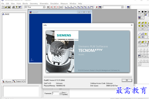Click the Y-axis view toolbar icon

point(69,7)
